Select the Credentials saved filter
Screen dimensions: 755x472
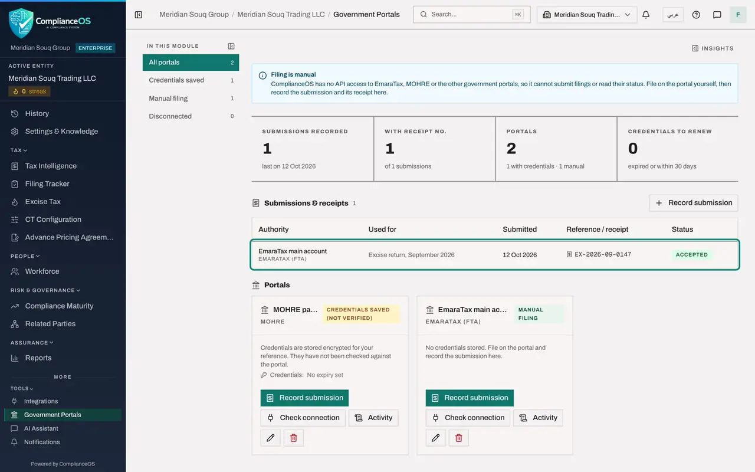coord(191,80)
